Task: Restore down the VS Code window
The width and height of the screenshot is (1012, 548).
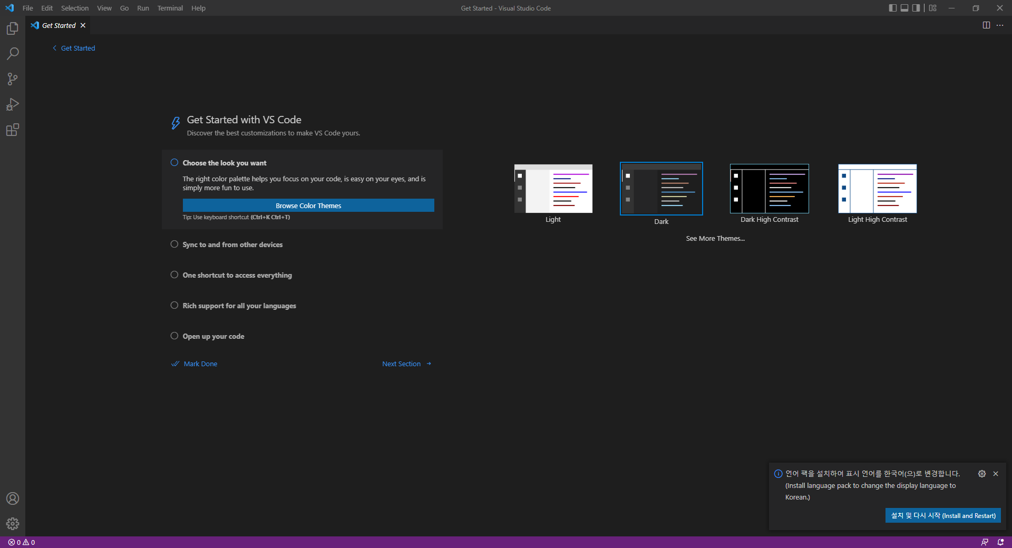Action: (x=976, y=8)
